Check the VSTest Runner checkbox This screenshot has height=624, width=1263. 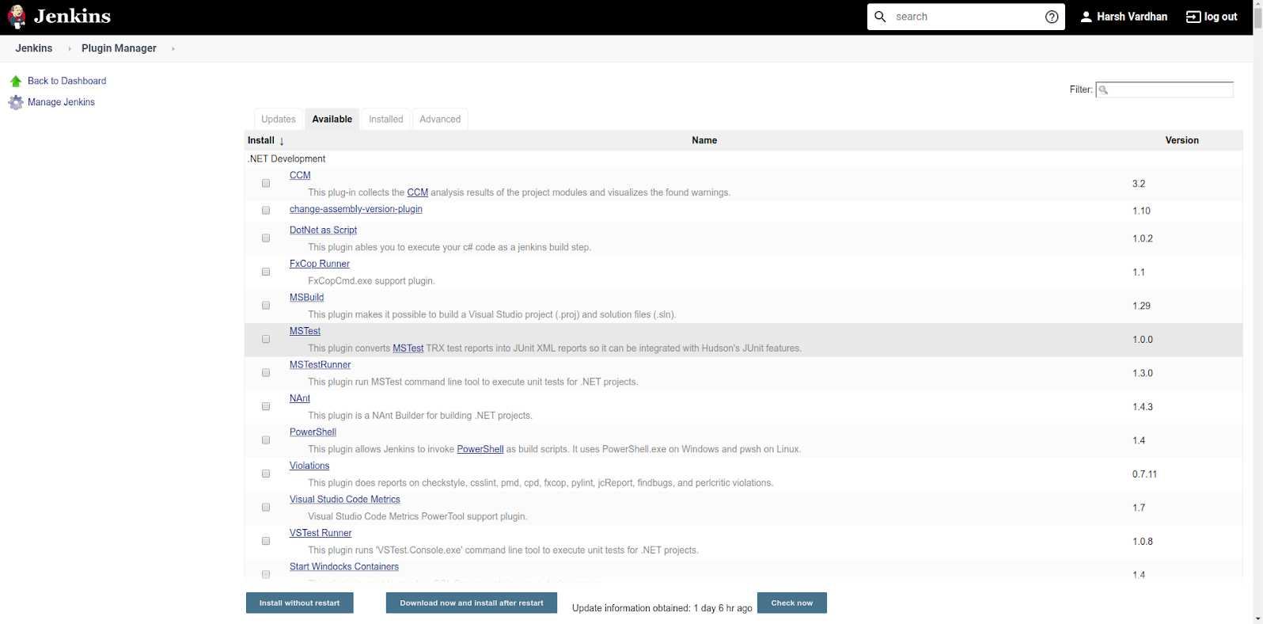[x=266, y=542]
